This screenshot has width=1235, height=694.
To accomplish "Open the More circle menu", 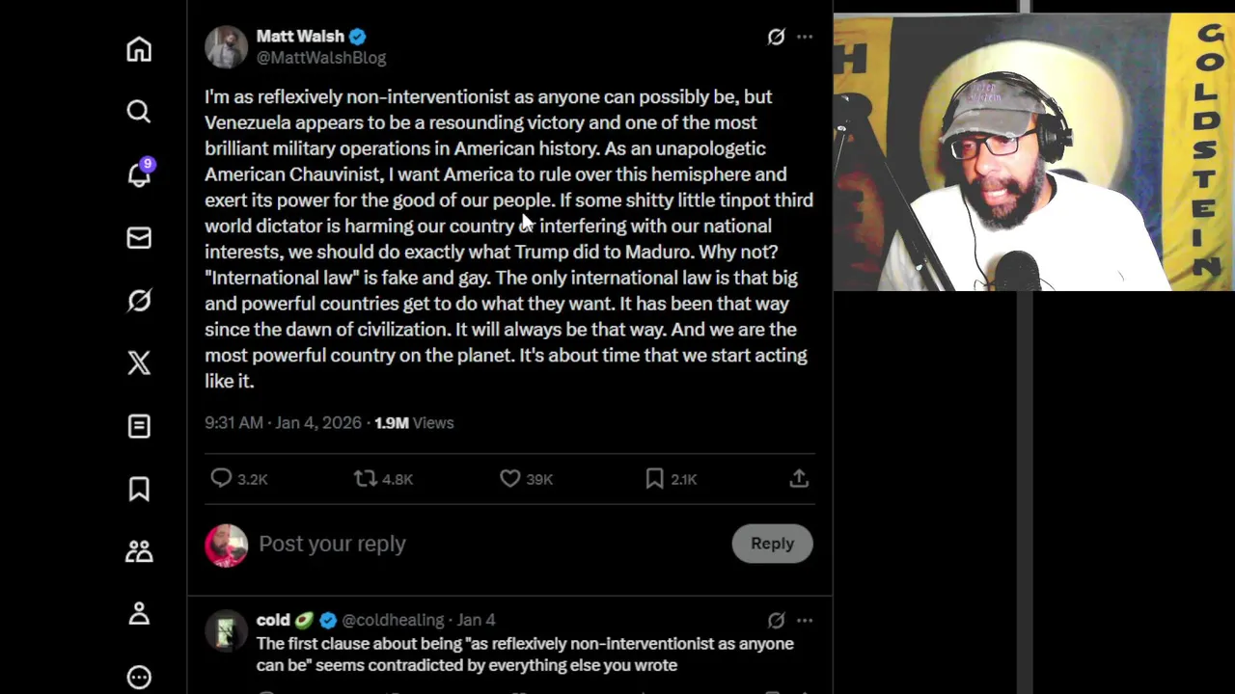I will coord(139,677).
